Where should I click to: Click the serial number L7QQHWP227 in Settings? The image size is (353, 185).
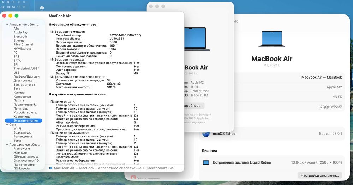[330, 107]
